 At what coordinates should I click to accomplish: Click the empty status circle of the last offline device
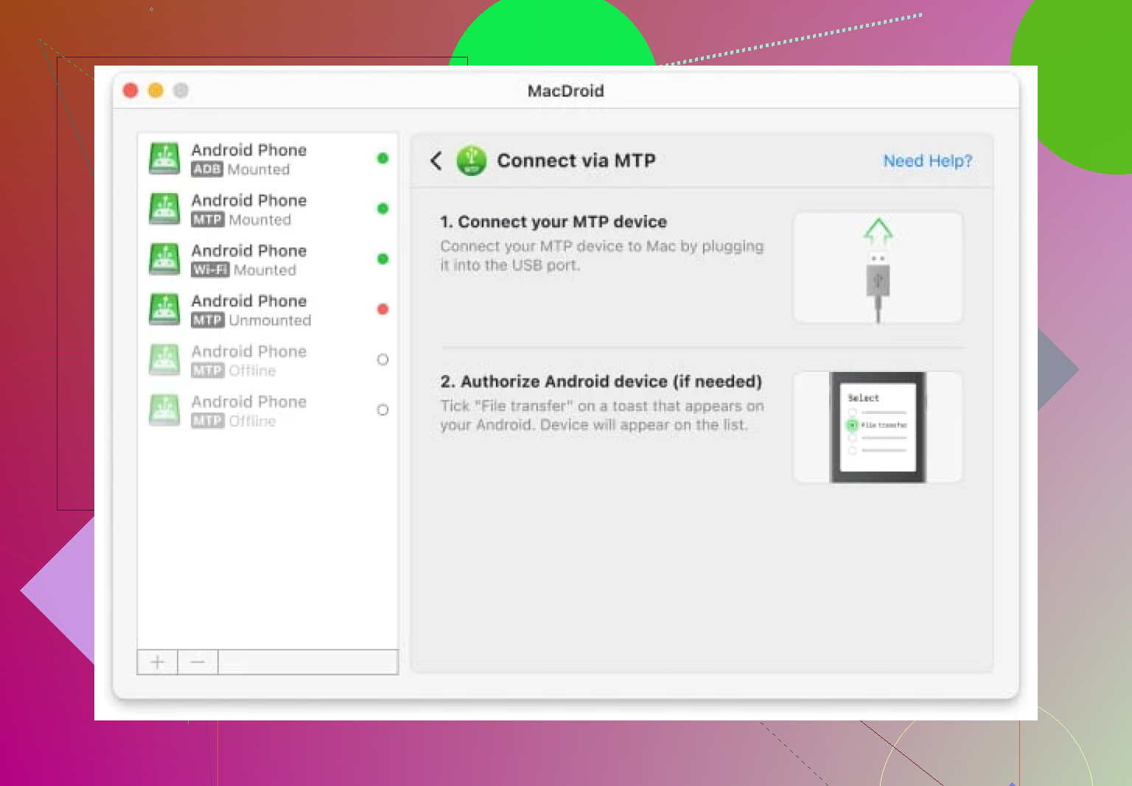[382, 410]
